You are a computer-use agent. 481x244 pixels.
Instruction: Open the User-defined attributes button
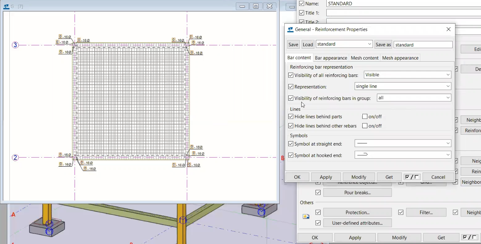357,223
